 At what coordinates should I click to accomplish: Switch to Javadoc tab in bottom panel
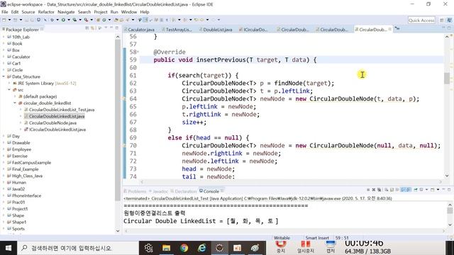(158, 191)
